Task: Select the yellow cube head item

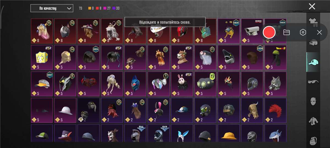Action: (42, 57)
